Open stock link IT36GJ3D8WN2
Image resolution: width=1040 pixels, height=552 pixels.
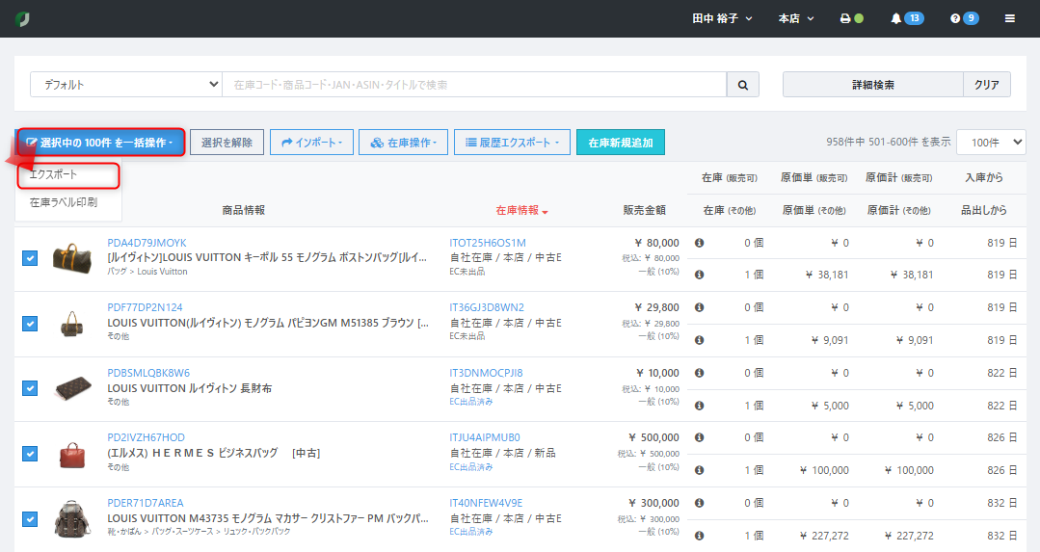[x=487, y=307]
